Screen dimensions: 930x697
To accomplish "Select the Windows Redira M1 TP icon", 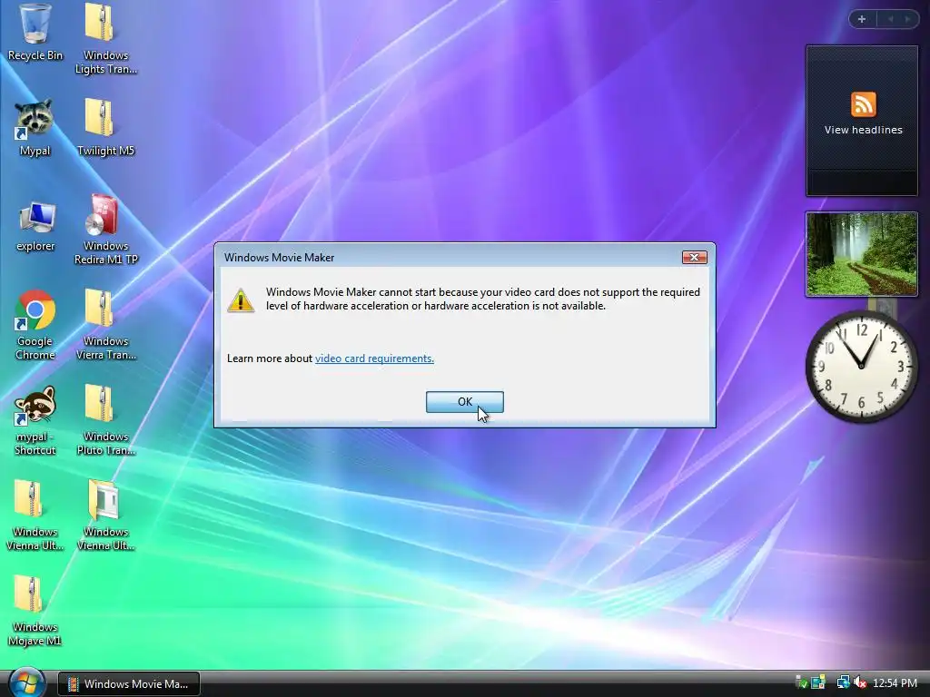I will 105,230.
